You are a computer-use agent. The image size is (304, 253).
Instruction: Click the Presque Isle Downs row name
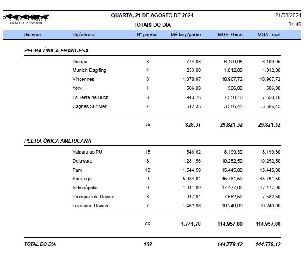(x=93, y=197)
